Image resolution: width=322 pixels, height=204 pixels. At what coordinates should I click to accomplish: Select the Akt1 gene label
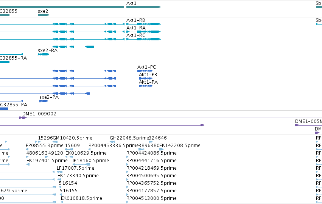pos(131,3)
